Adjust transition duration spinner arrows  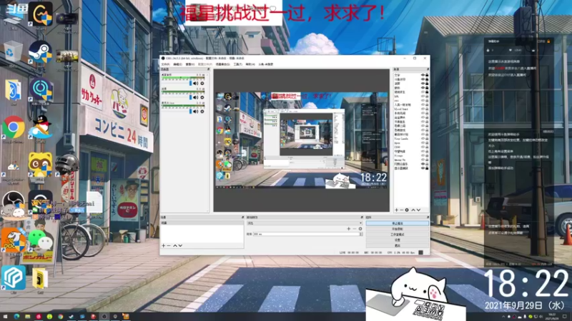[x=361, y=234]
